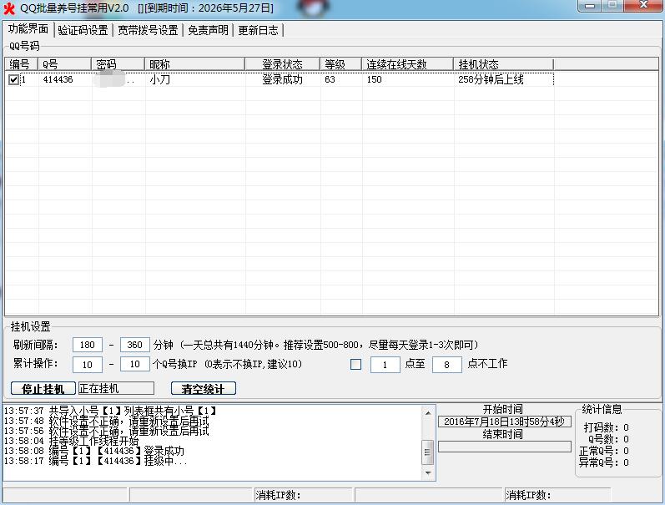Click the 异常Q号 statistic
The width and height of the screenshot is (665, 505).
[x=604, y=462]
